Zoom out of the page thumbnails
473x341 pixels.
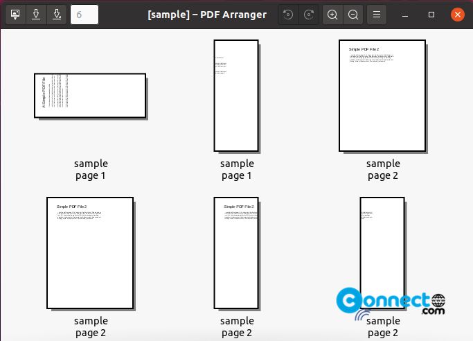tap(353, 15)
